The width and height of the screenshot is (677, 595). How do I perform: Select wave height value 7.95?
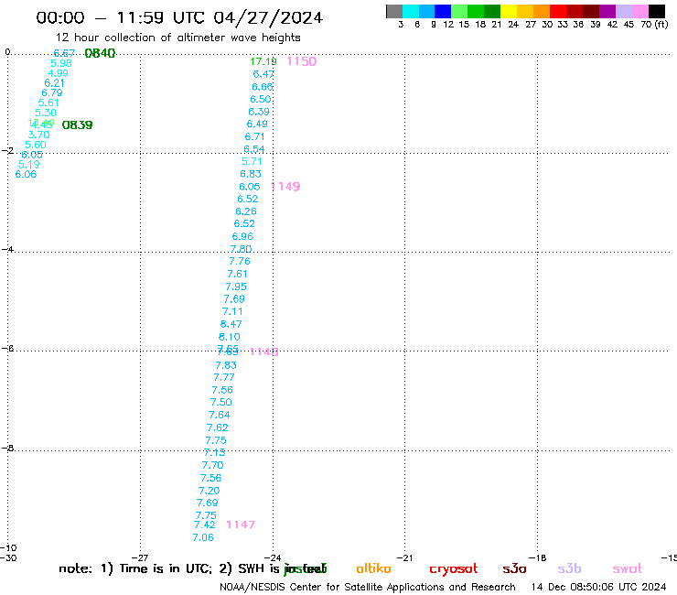236,287
